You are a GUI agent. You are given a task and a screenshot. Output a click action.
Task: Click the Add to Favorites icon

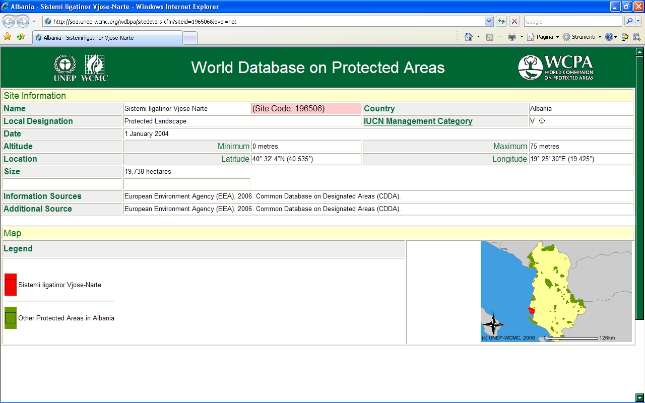[21, 37]
